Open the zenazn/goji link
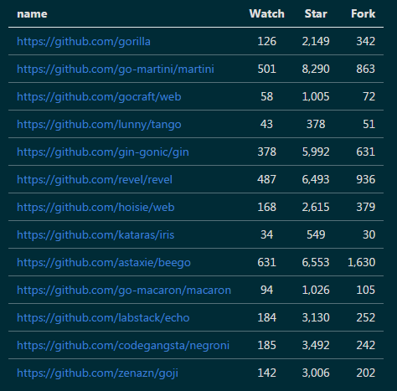Viewport: 397px width, 391px height. click(x=97, y=373)
